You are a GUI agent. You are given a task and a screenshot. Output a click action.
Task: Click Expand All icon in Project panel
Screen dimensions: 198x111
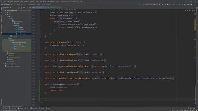21,8
